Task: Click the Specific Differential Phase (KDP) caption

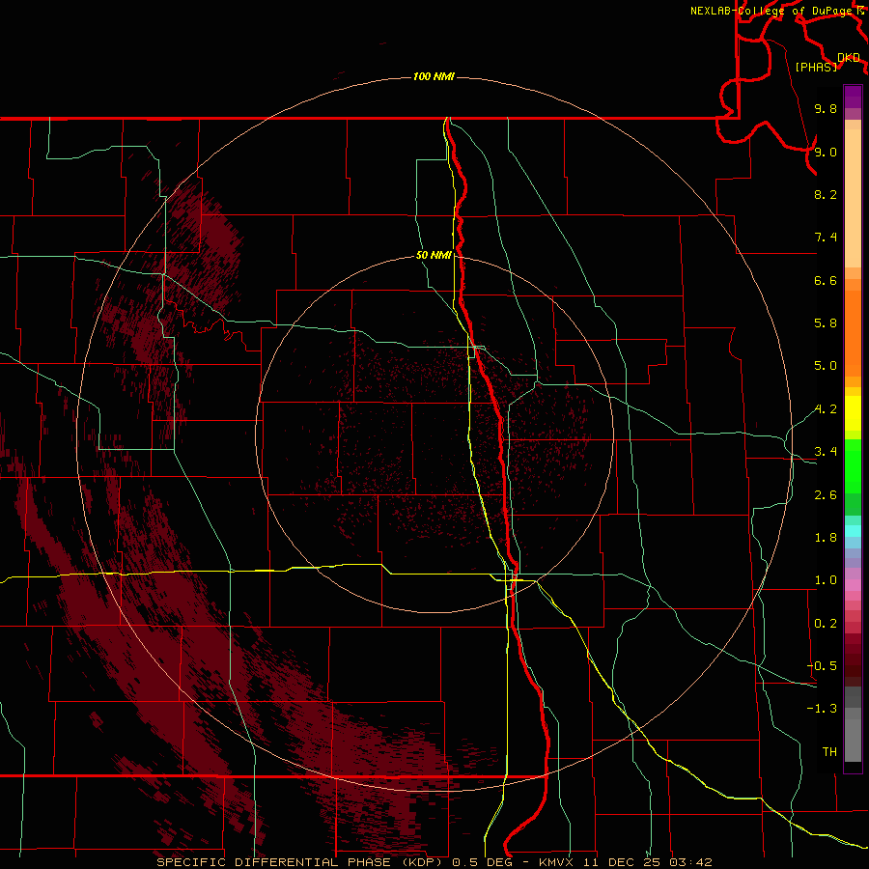Action: [301, 862]
